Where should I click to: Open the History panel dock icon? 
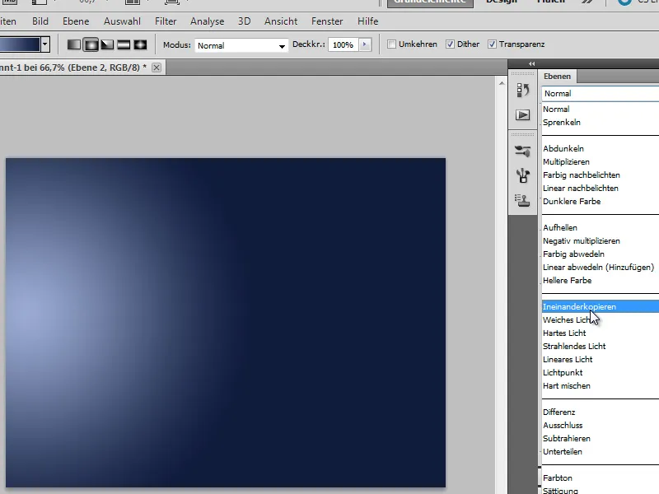[x=523, y=90]
